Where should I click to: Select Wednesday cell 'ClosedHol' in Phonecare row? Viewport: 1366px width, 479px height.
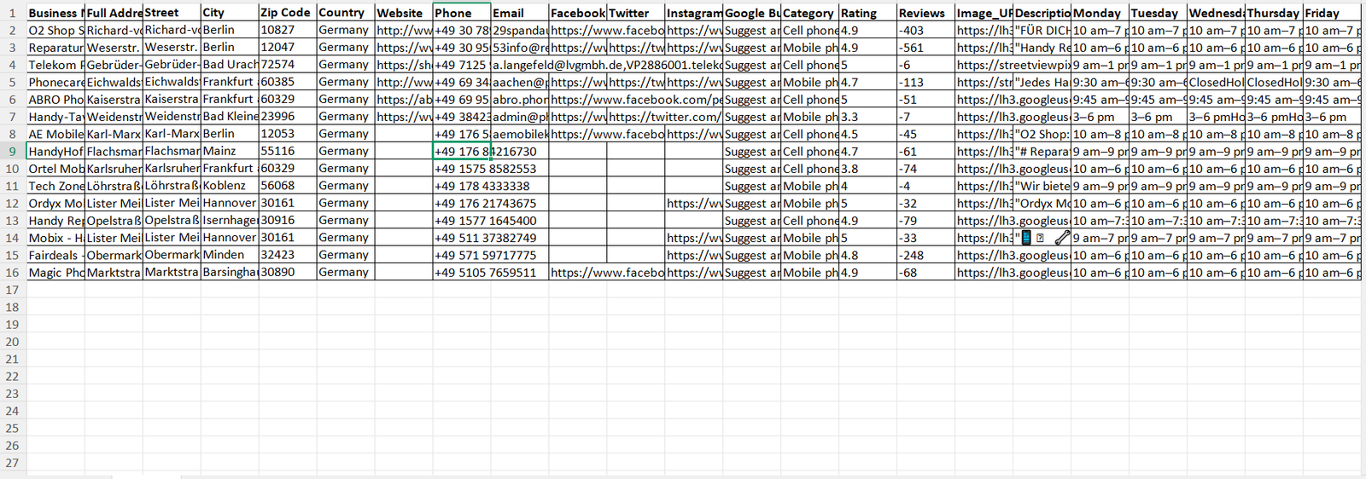(1216, 82)
